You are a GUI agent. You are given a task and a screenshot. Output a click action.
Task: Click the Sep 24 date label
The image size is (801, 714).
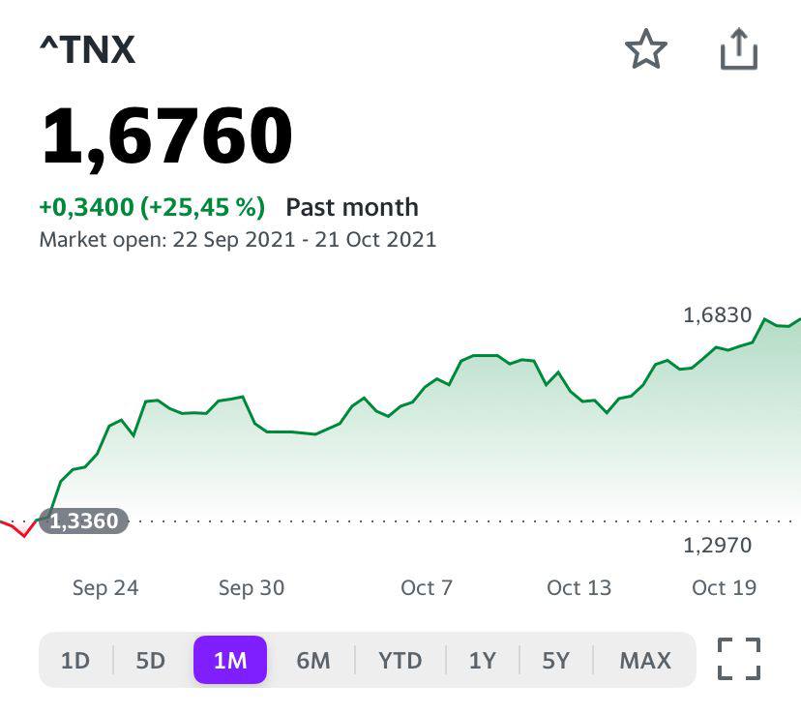point(105,587)
